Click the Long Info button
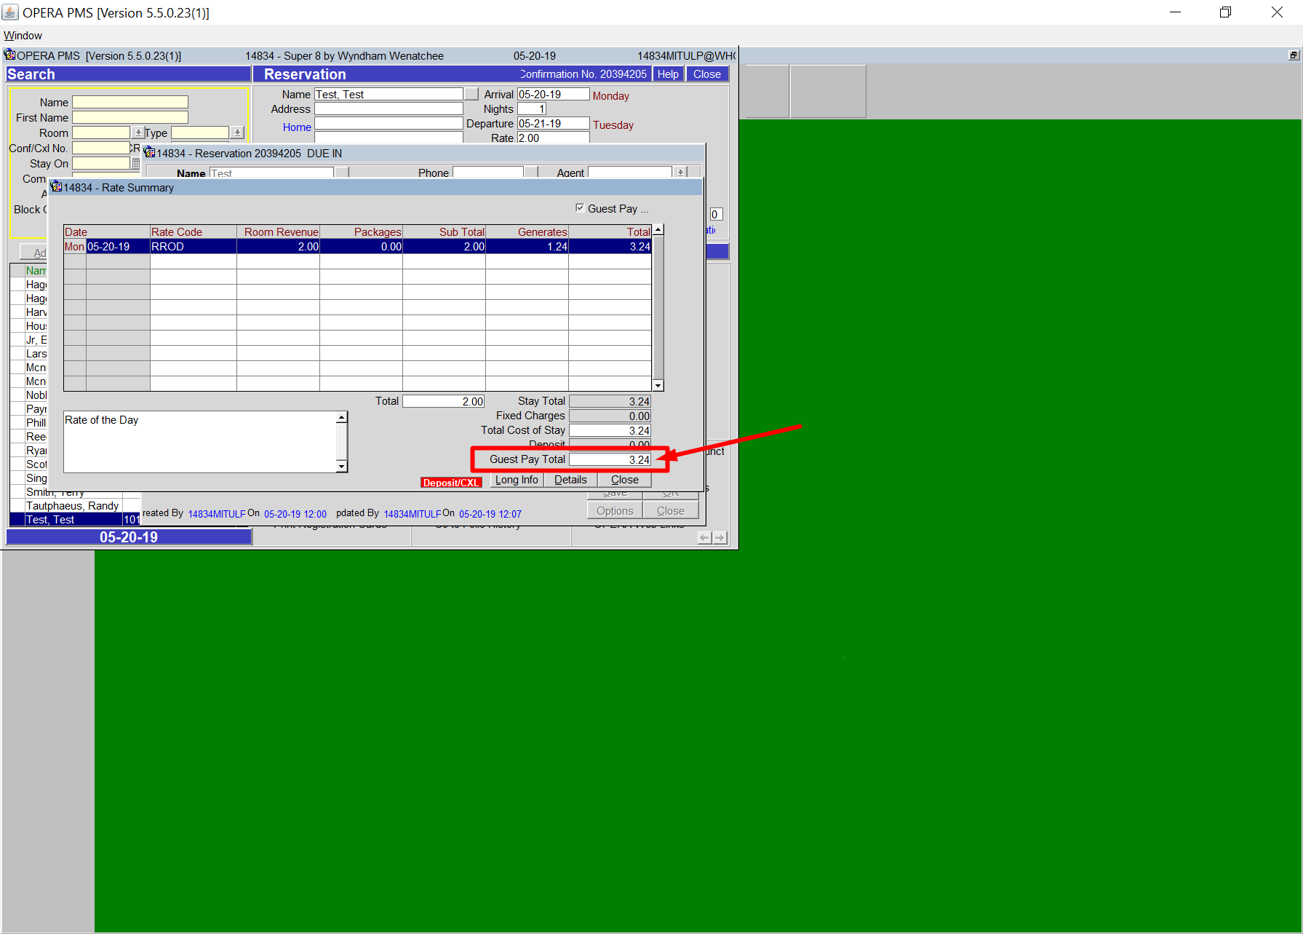Image resolution: width=1303 pixels, height=934 pixels. (517, 480)
